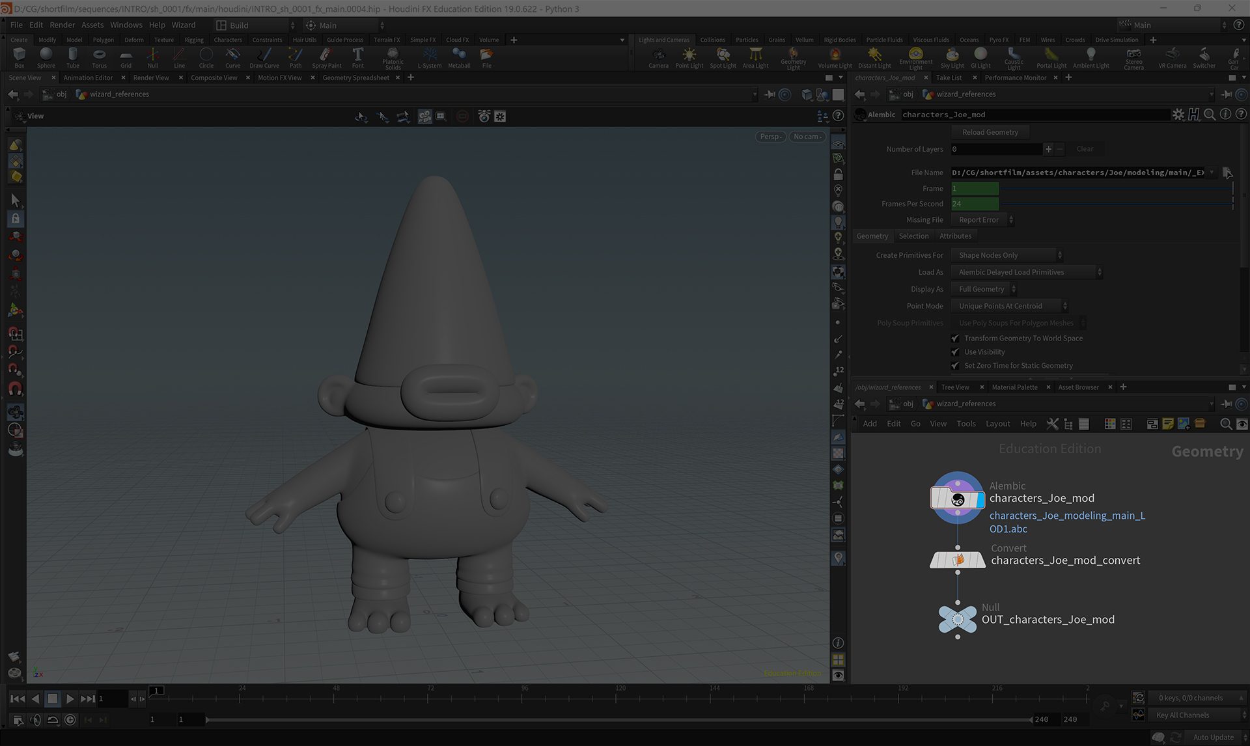Open the network editor find icon

[x=1225, y=424]
